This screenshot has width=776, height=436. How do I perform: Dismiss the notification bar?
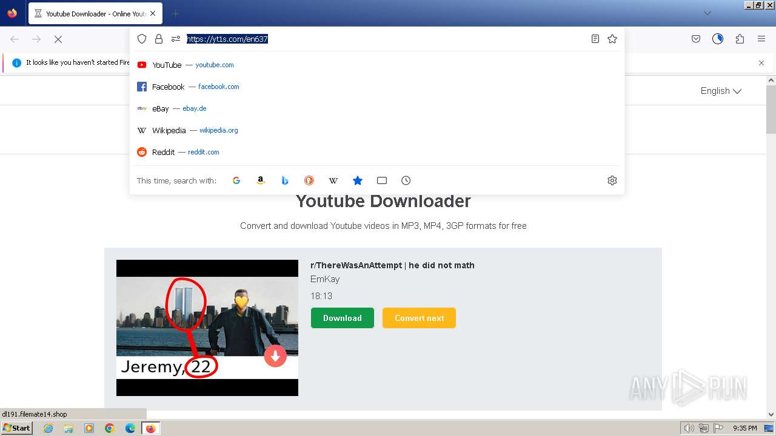tap(761, 63)
